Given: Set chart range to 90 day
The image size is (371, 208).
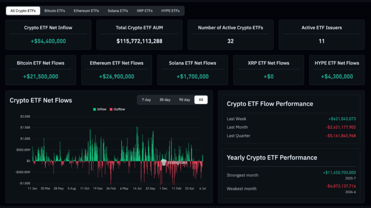Looking at the screenshot, I should (x=184, y=100).
